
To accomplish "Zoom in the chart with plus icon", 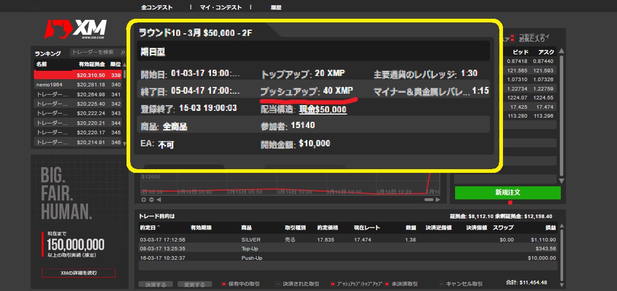I will point(144,199).
